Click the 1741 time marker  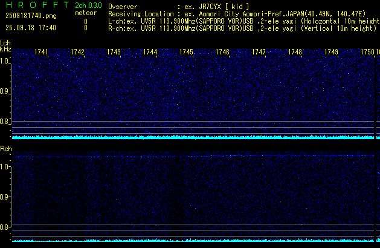click(x=42, y=53)
